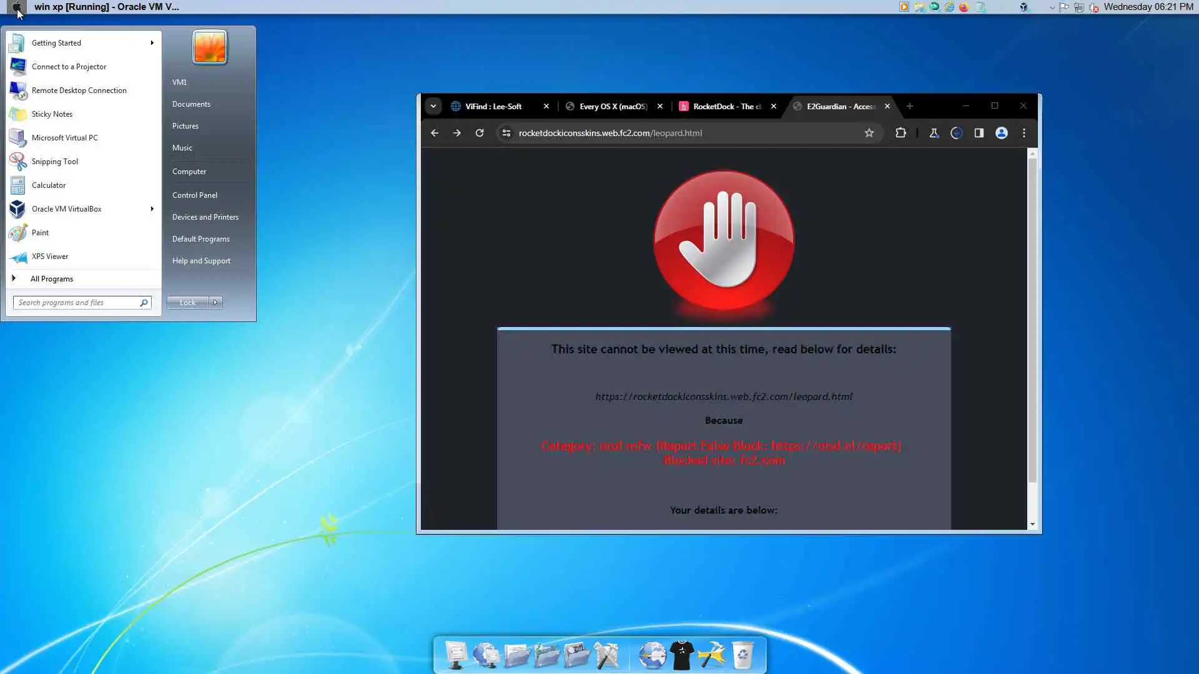This screenshot has width=1199, height=674.
Task: Open Chrome Labs flask icon
Action: (934, 133)
